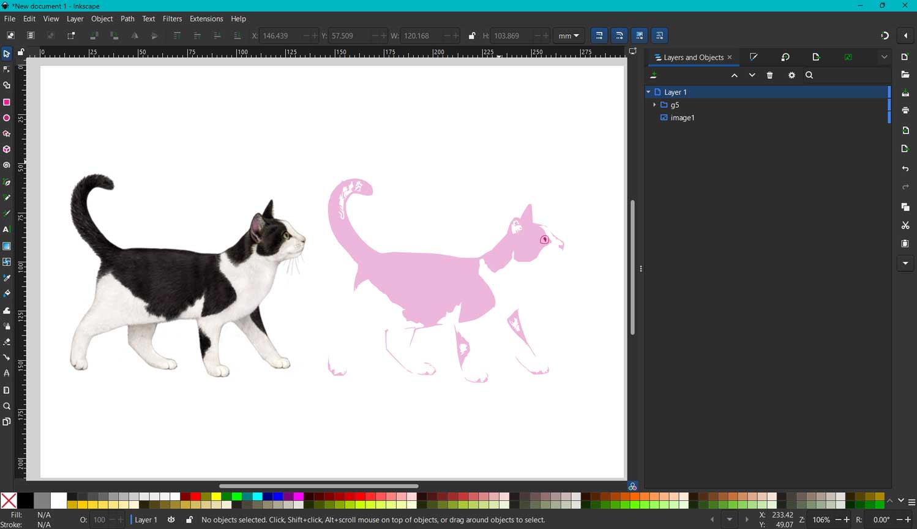Click the width-height lock toggle
This screenshot has width=917, height=529.
[x=472, y=36]
